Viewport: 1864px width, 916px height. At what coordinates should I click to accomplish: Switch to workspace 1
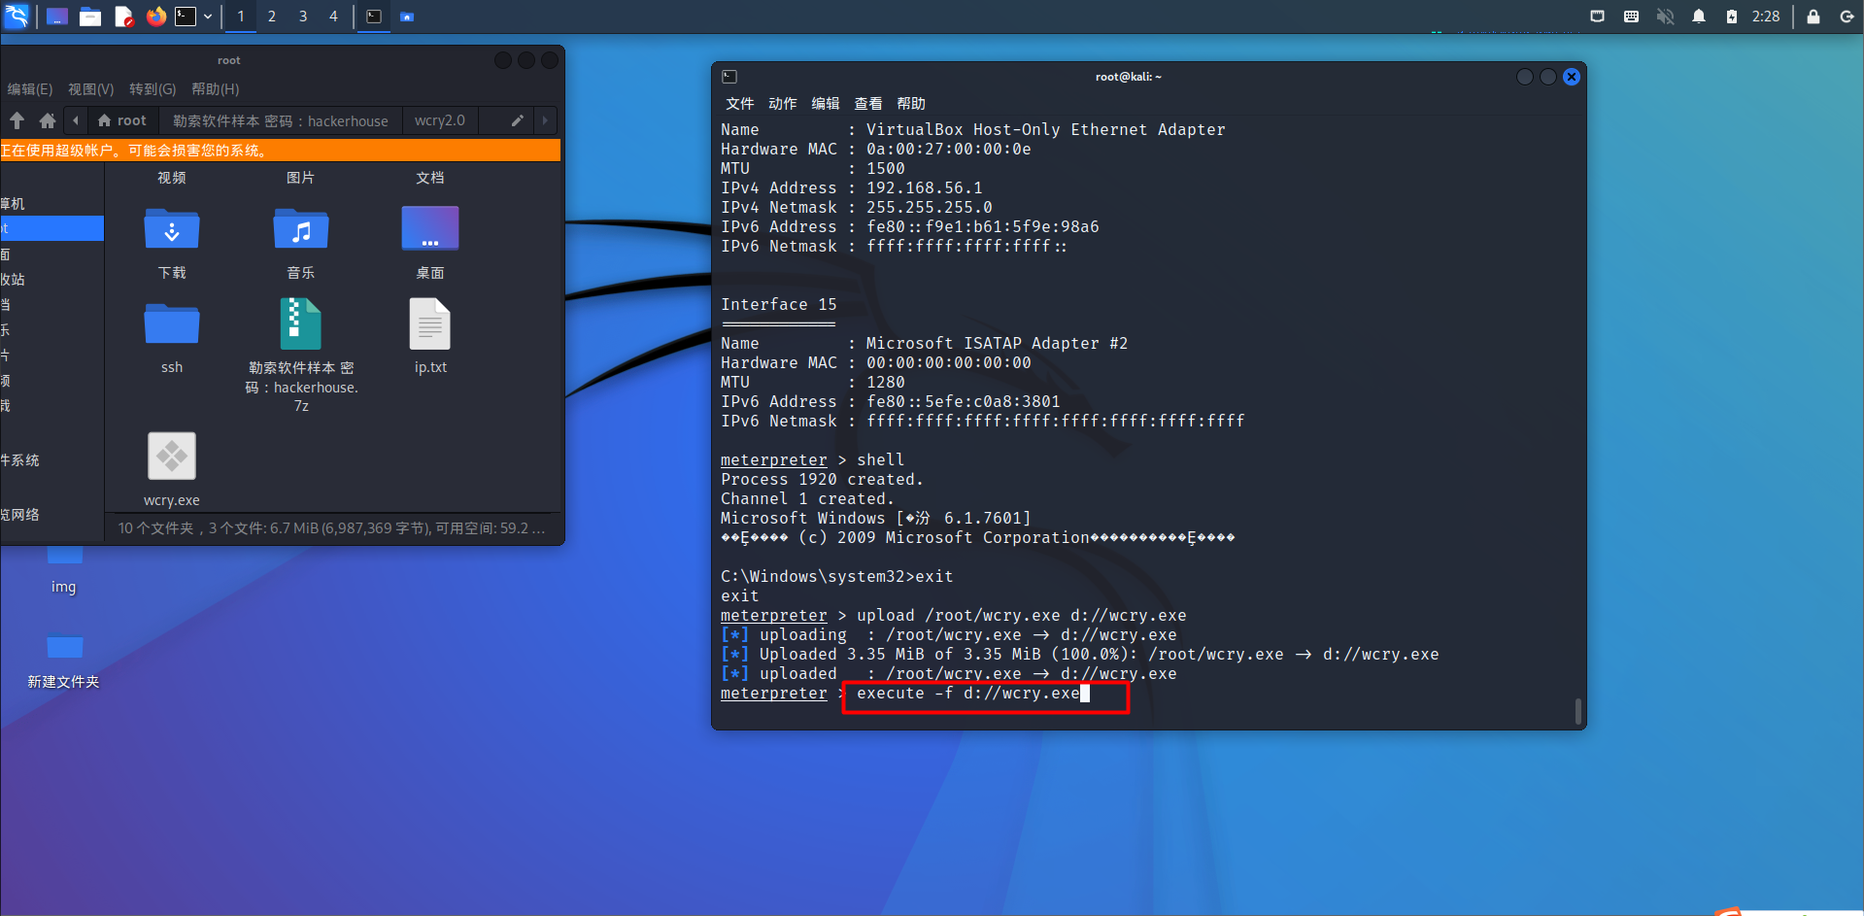pos(241,17)
